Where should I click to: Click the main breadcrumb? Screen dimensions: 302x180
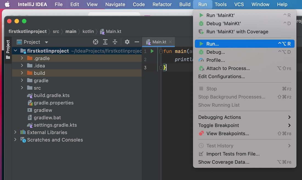click(71, 31)
